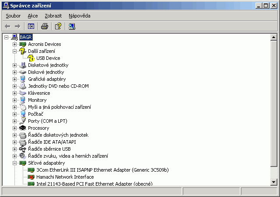Click the Klávesnice keyboard icon
The width and height of the screenshot is (280, 197).
[23, 93]
